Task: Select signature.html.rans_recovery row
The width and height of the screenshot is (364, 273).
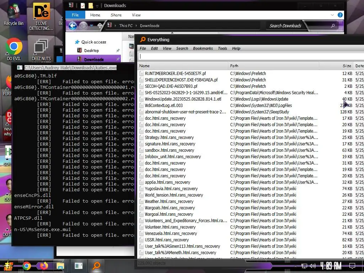Action: (x=251, y=144)
